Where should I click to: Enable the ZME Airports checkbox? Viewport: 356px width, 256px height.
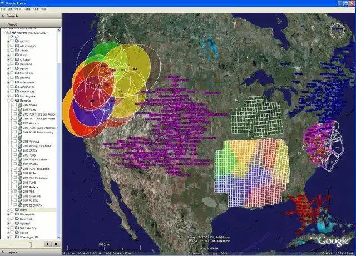point(15,123)
